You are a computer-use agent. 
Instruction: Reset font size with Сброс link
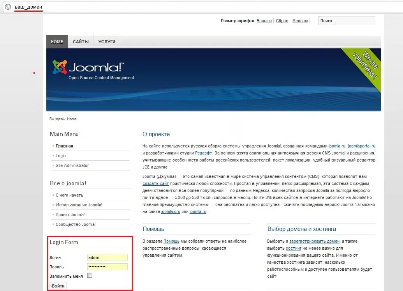(x=282, y=21)
